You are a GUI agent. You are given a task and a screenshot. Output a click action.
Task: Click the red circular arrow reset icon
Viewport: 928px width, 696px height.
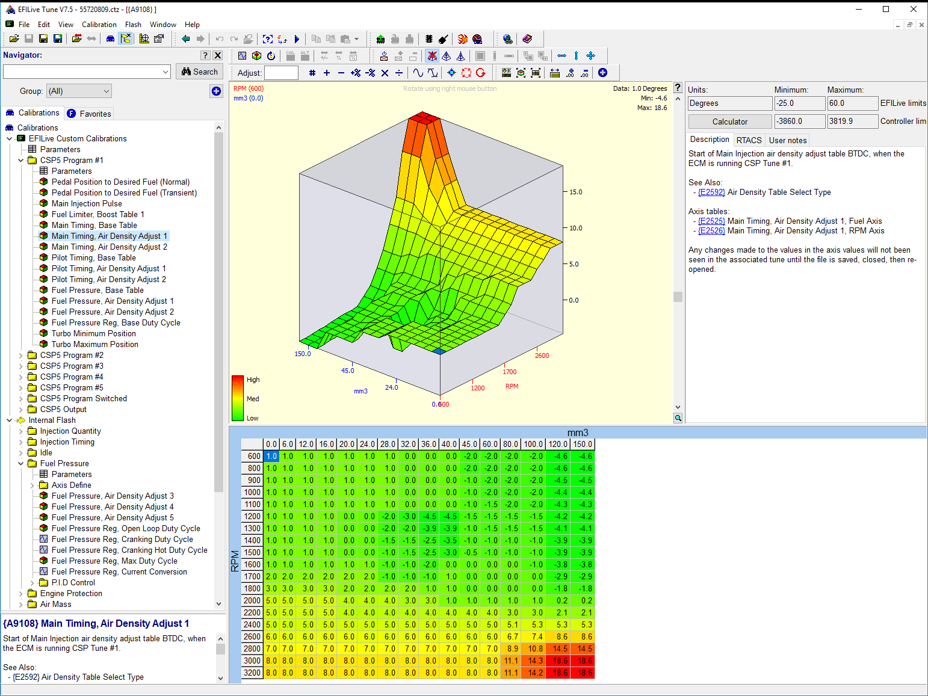pos(481,73)
